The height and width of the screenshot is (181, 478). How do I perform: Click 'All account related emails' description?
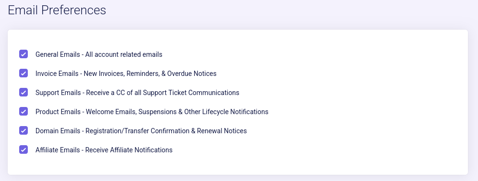coord(124,54)
